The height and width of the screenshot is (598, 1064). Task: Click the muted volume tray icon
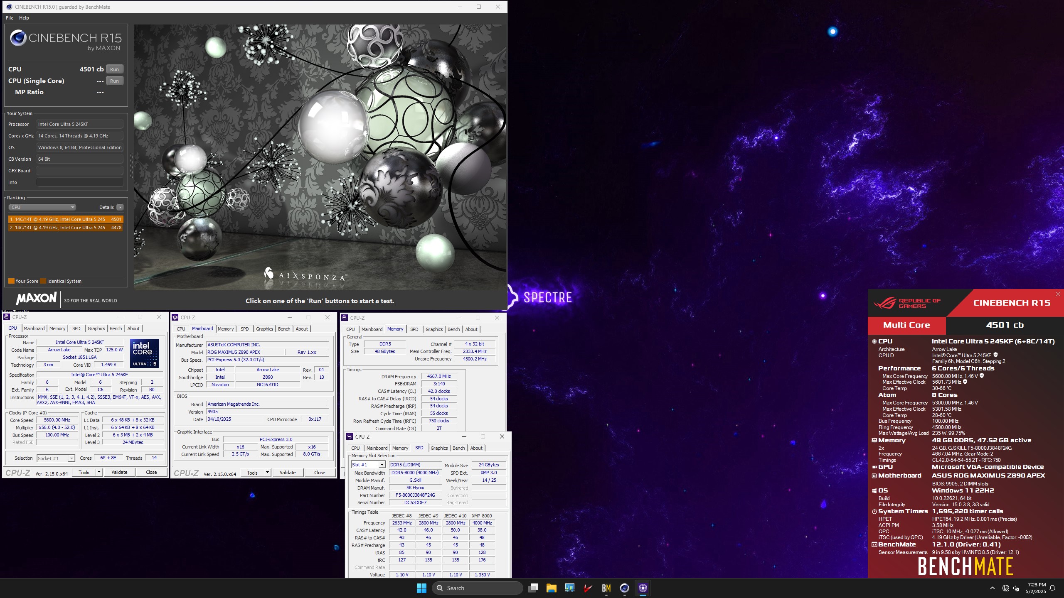tap(1016, 588)
